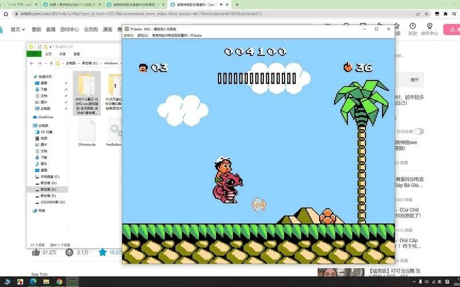The height and width of the screenshot is (287, 460).
Task: Open the 番剧 link on bilibili navigation
Action: pos(36,29)
